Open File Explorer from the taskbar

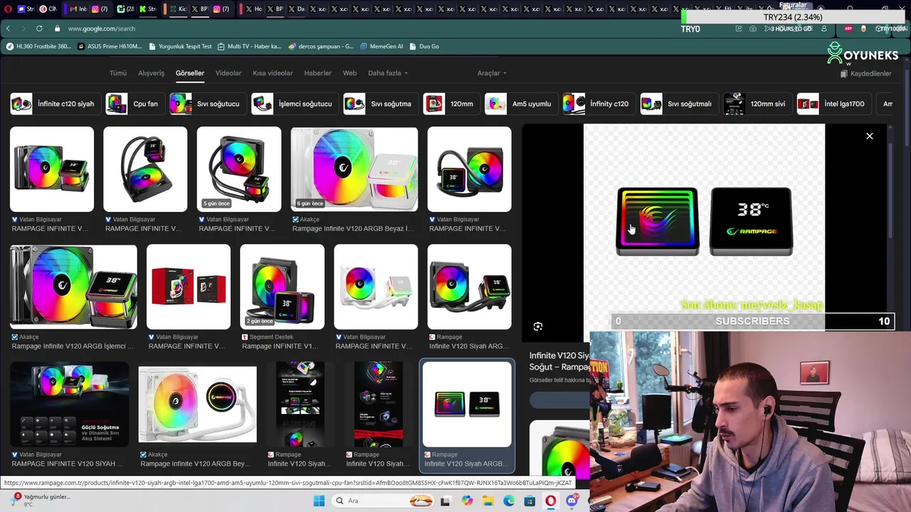point(488,501)
